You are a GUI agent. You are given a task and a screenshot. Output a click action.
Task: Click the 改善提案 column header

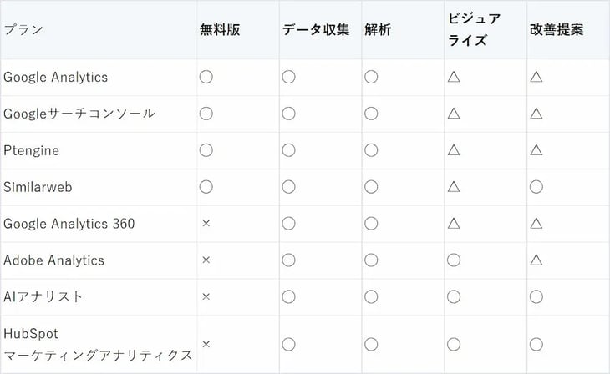(x=557, y=30)
